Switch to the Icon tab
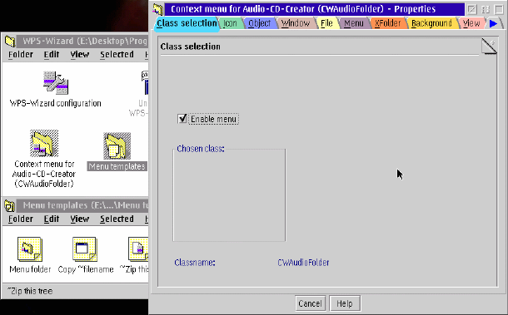The height and width of the screenshot is (315, 508). point(231,23)
